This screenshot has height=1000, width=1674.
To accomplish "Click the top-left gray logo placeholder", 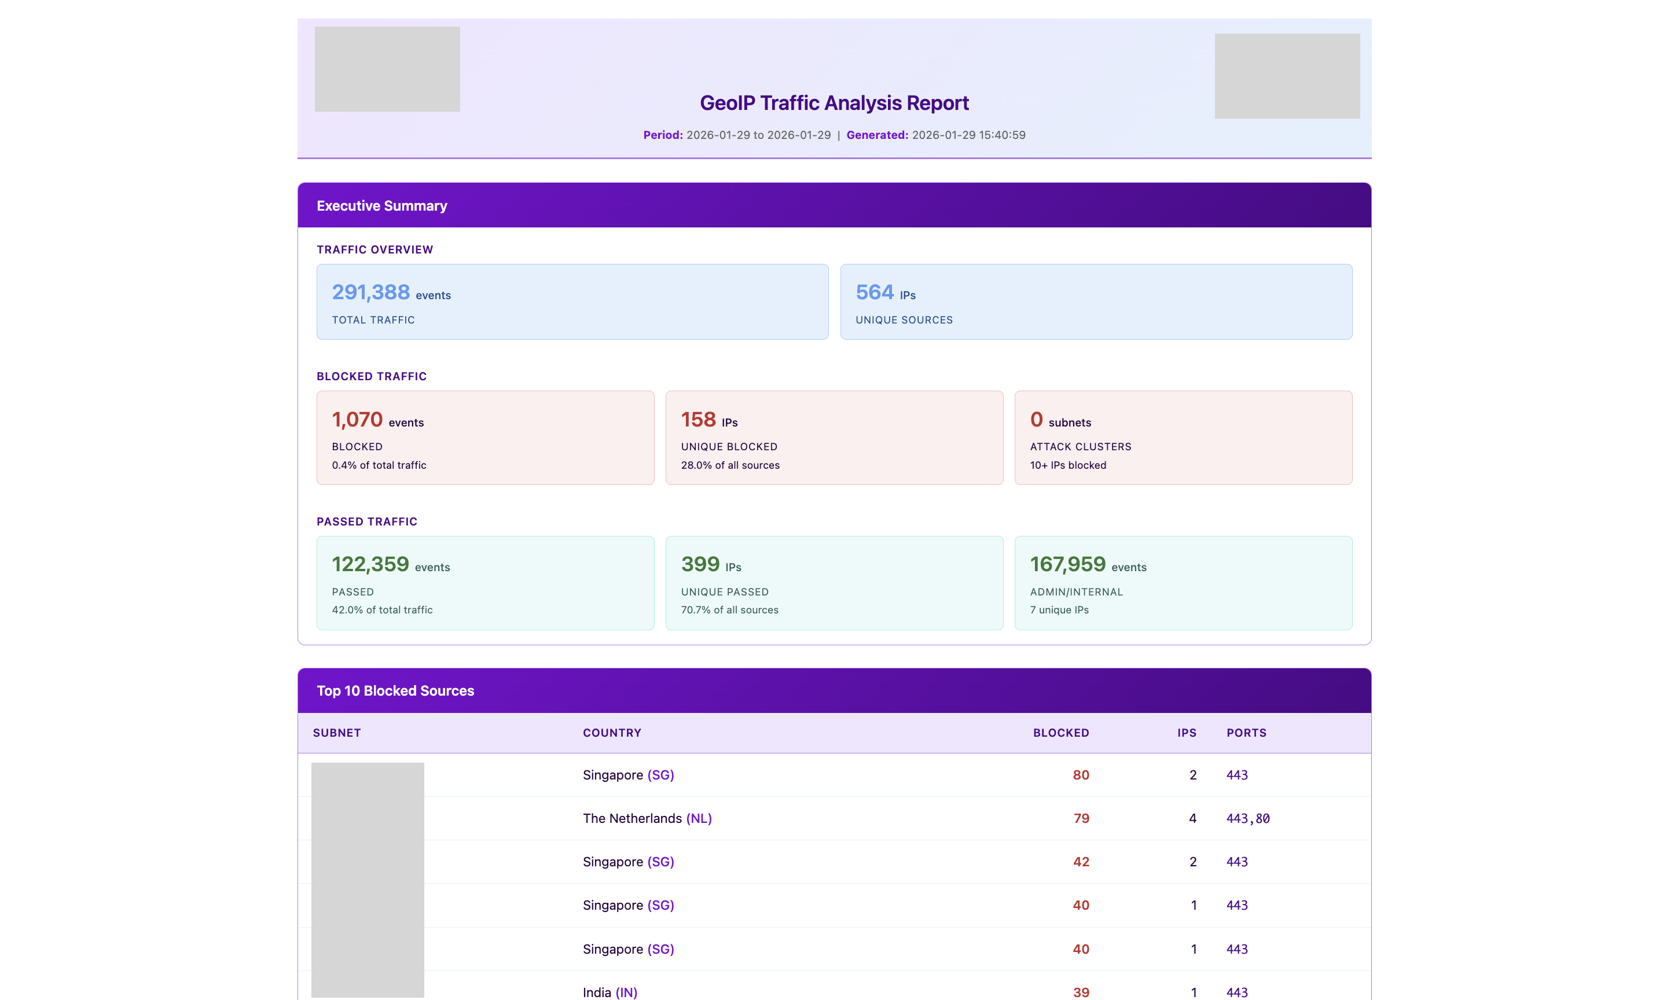I will tap(387, 69).
